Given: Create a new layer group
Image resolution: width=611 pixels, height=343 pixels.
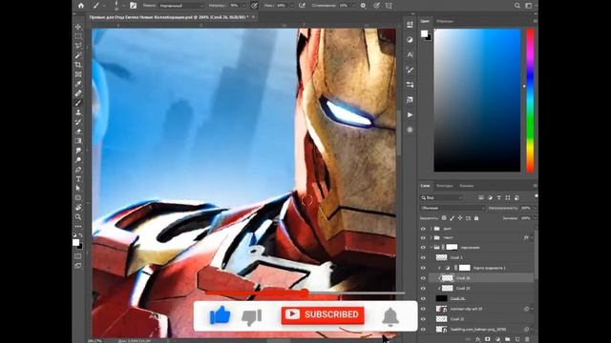Looking at the screenshot, I should [507, 339].
